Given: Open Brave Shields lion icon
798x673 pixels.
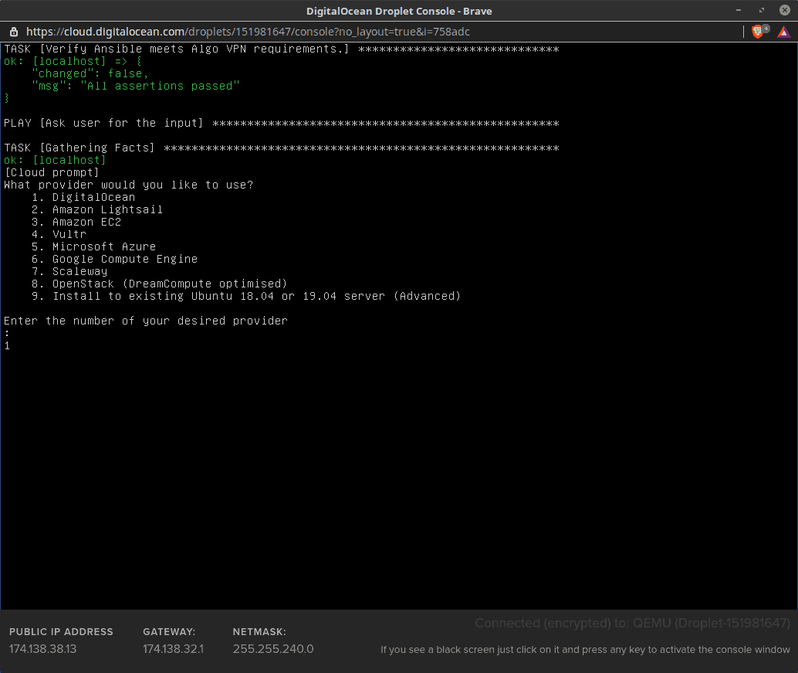Looking at the screenshot, I should [757, 32].
